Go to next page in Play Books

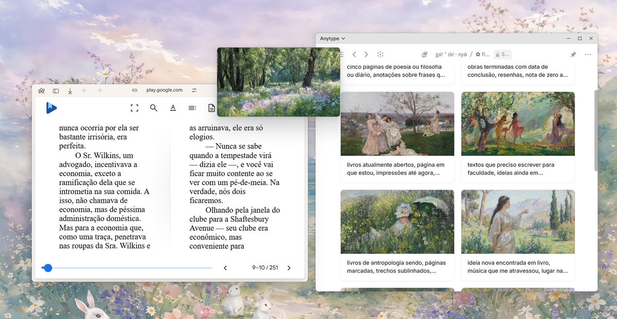[x=289, y=268]
